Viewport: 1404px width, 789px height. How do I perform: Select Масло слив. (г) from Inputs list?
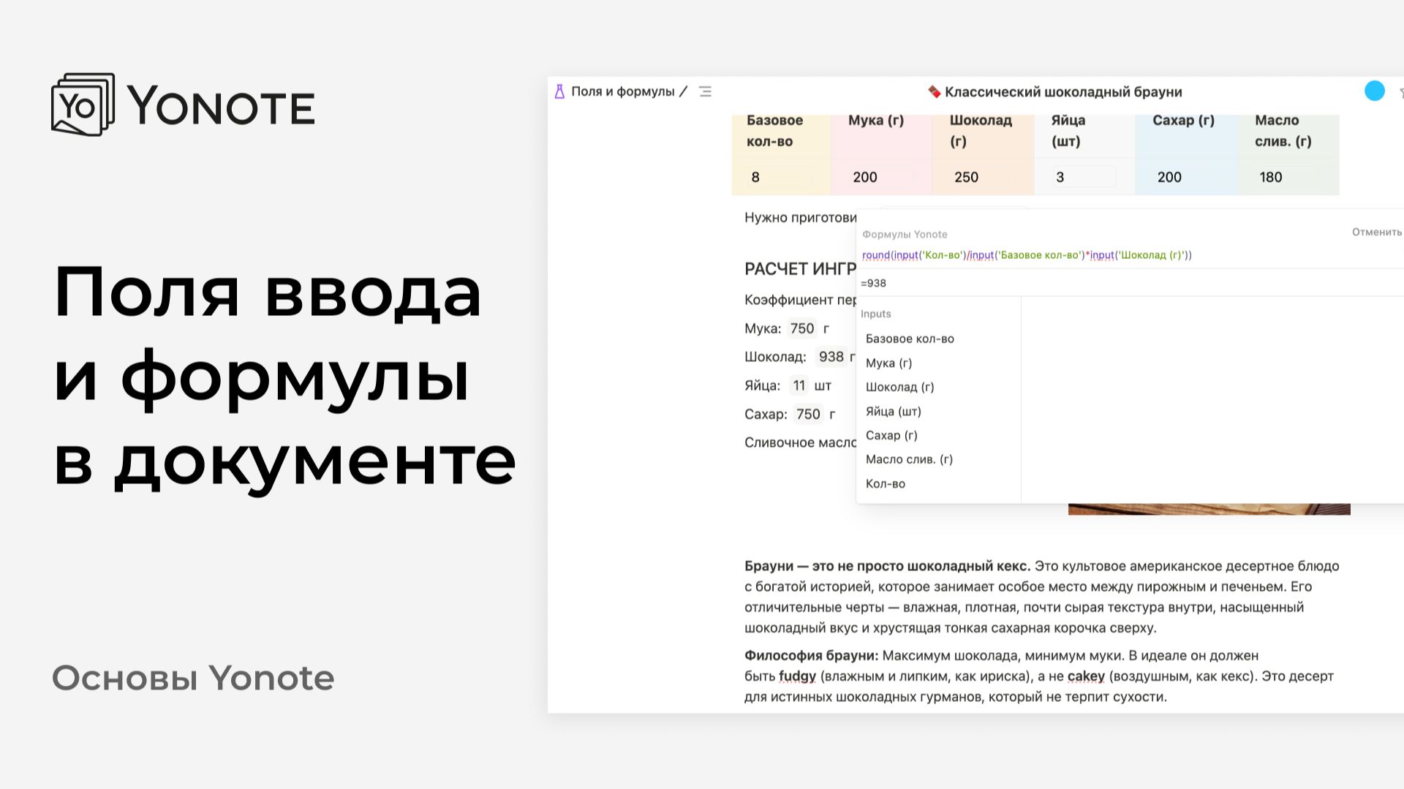[909, 459]
